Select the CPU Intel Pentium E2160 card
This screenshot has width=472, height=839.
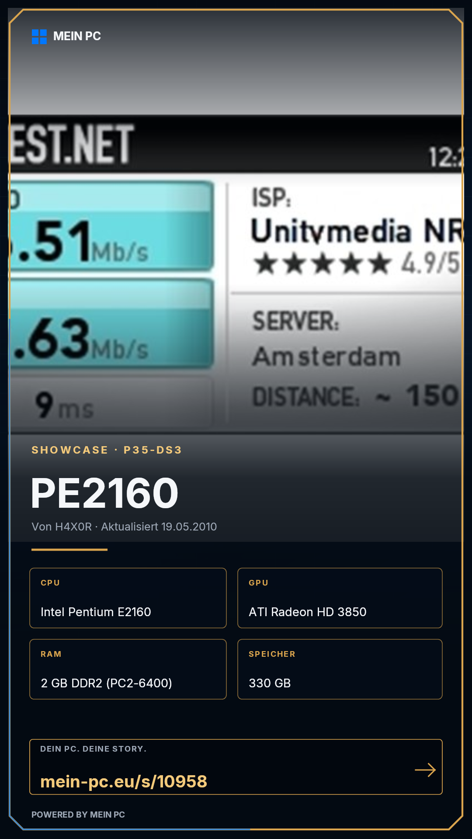click(128, 598)
